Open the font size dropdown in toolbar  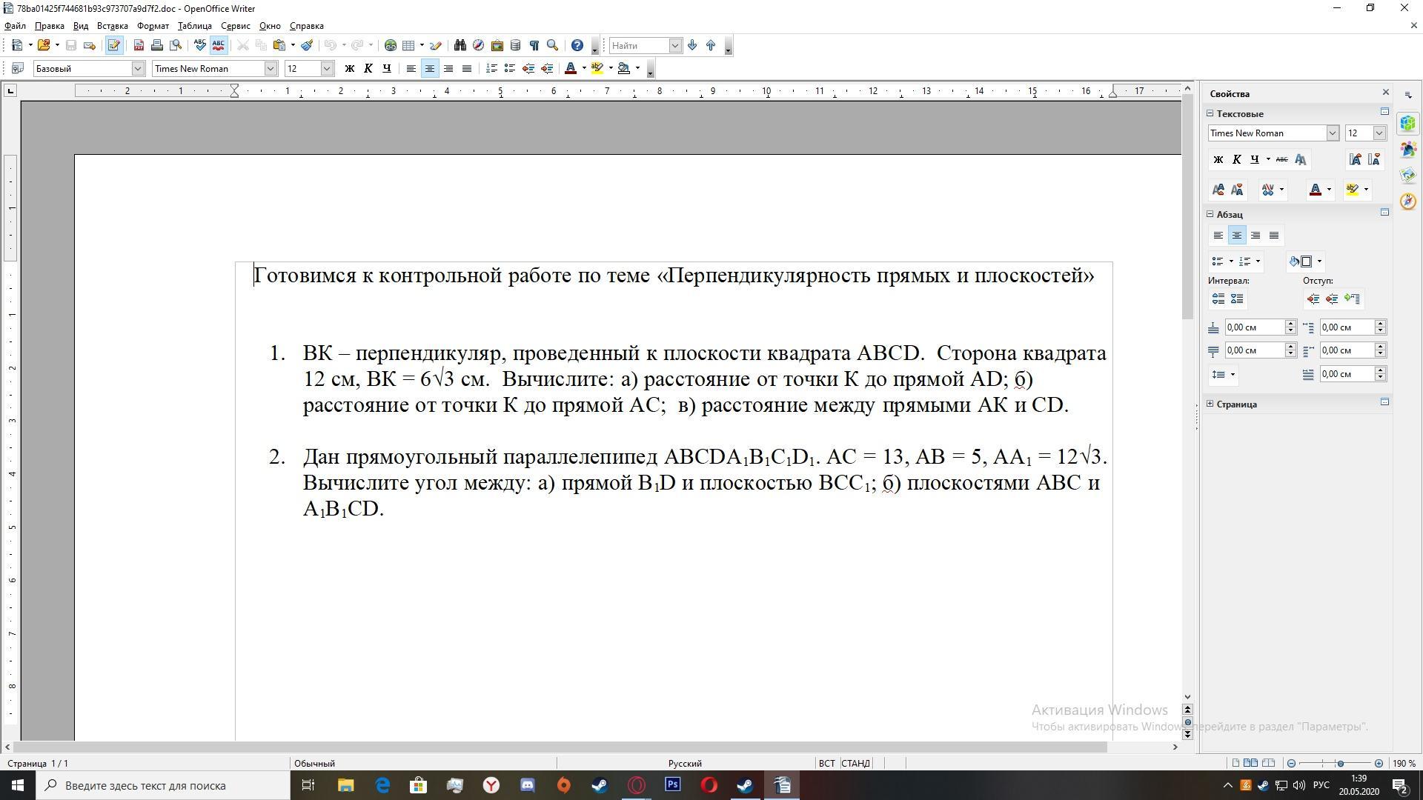click(327, 68)
